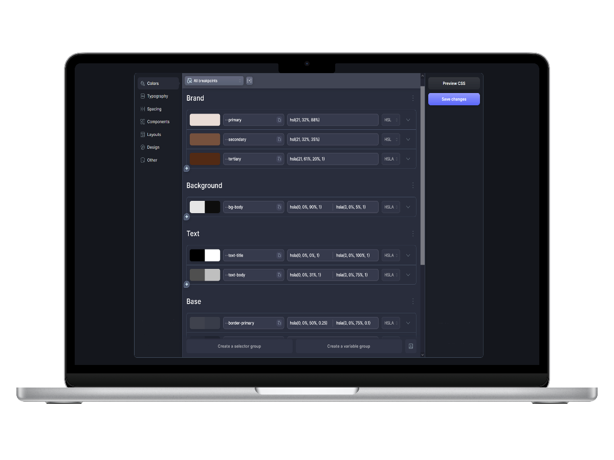Image resolution: width=614 pixels, height=460 pixels.
Task: Open the Components section in sidebar
Action: [158, 122]
